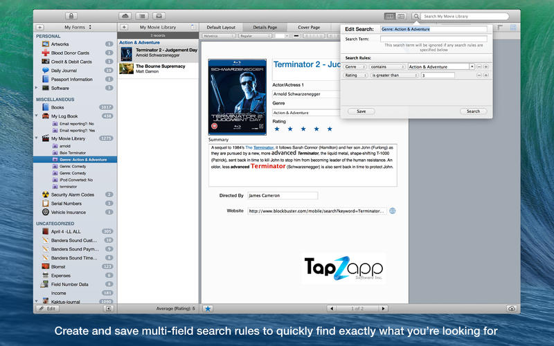
Task: Select the Terminator 2 - Judgement Day record
Action: (158, 54)
